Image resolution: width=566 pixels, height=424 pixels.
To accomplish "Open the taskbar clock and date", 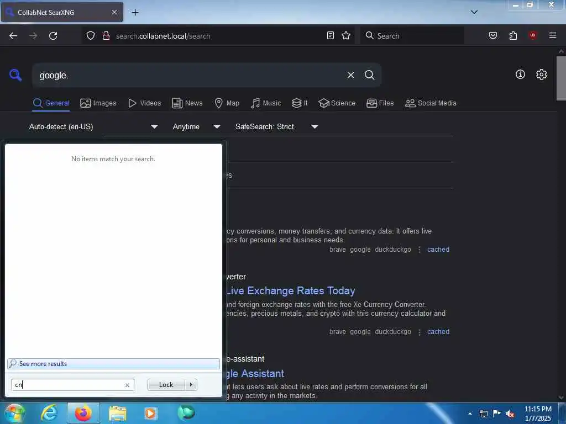I will pos(538,414).
